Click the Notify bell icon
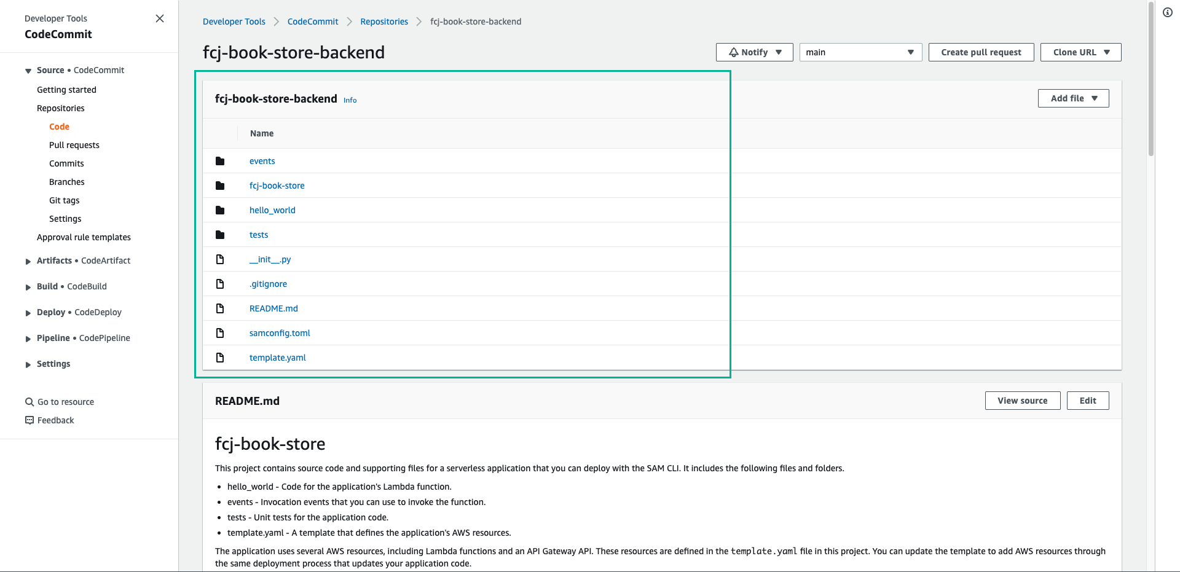 click(733, 52)
